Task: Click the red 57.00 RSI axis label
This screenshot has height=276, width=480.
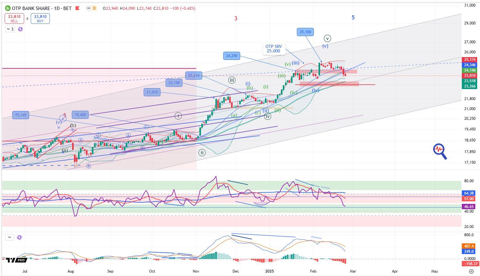Action: tap(468, 199)
